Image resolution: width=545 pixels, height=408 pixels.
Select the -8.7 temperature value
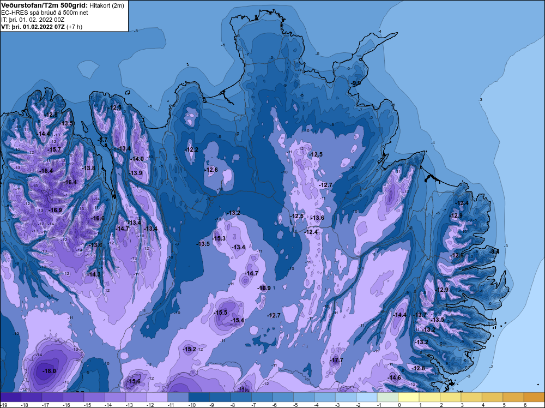pos(103,140)
